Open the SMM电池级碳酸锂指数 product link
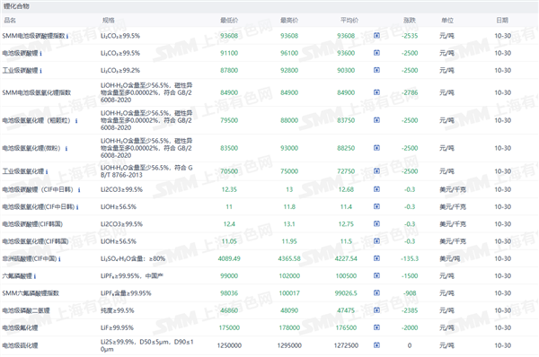The width and height of the screenshot is (539, 357). click(33, 36)
